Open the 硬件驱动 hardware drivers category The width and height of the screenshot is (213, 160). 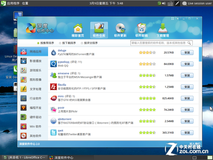33,117
